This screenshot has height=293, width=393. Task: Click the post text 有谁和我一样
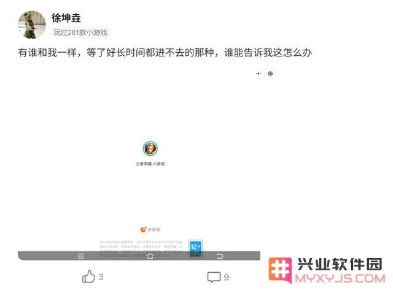[47, 53]
